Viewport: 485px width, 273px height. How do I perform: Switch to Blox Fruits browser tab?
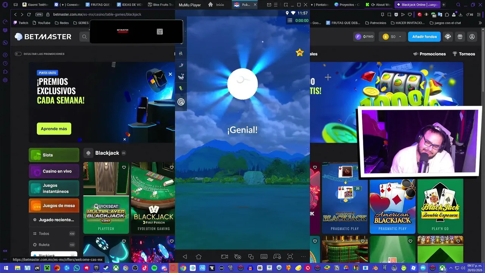161,5
